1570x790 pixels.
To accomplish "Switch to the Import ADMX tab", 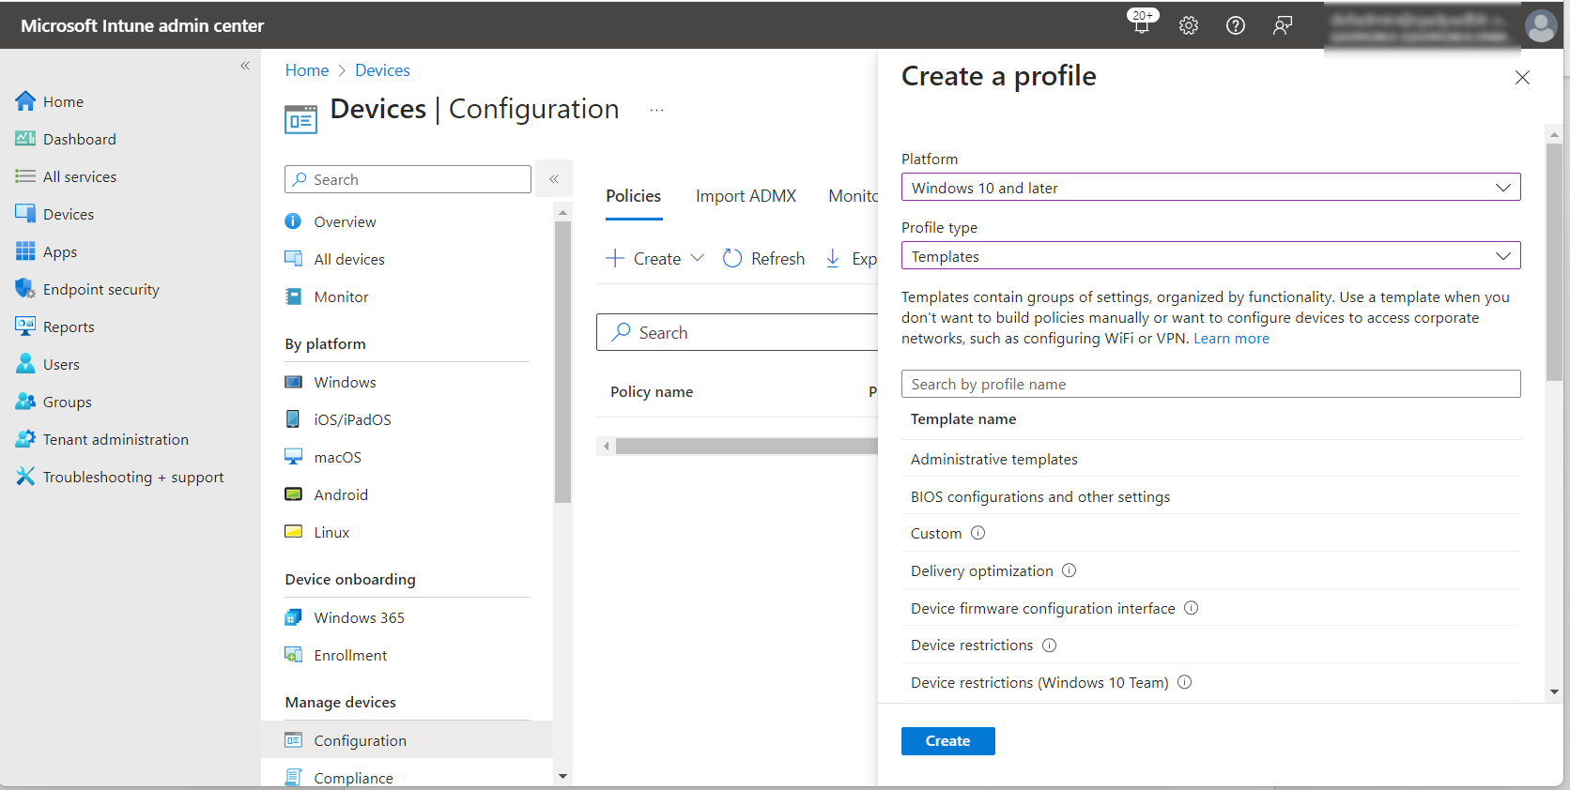I will [x=746, y=196].
